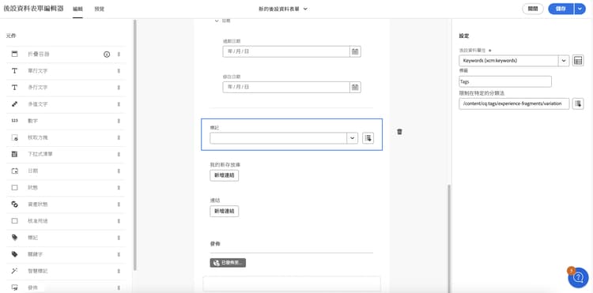Viewport: 593px width, 293px height.
Task: Collapse the 日期 section chevron in the form
Action: pos(217,21)
